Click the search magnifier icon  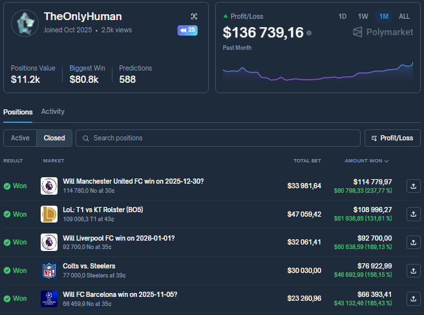coord(86,138)
